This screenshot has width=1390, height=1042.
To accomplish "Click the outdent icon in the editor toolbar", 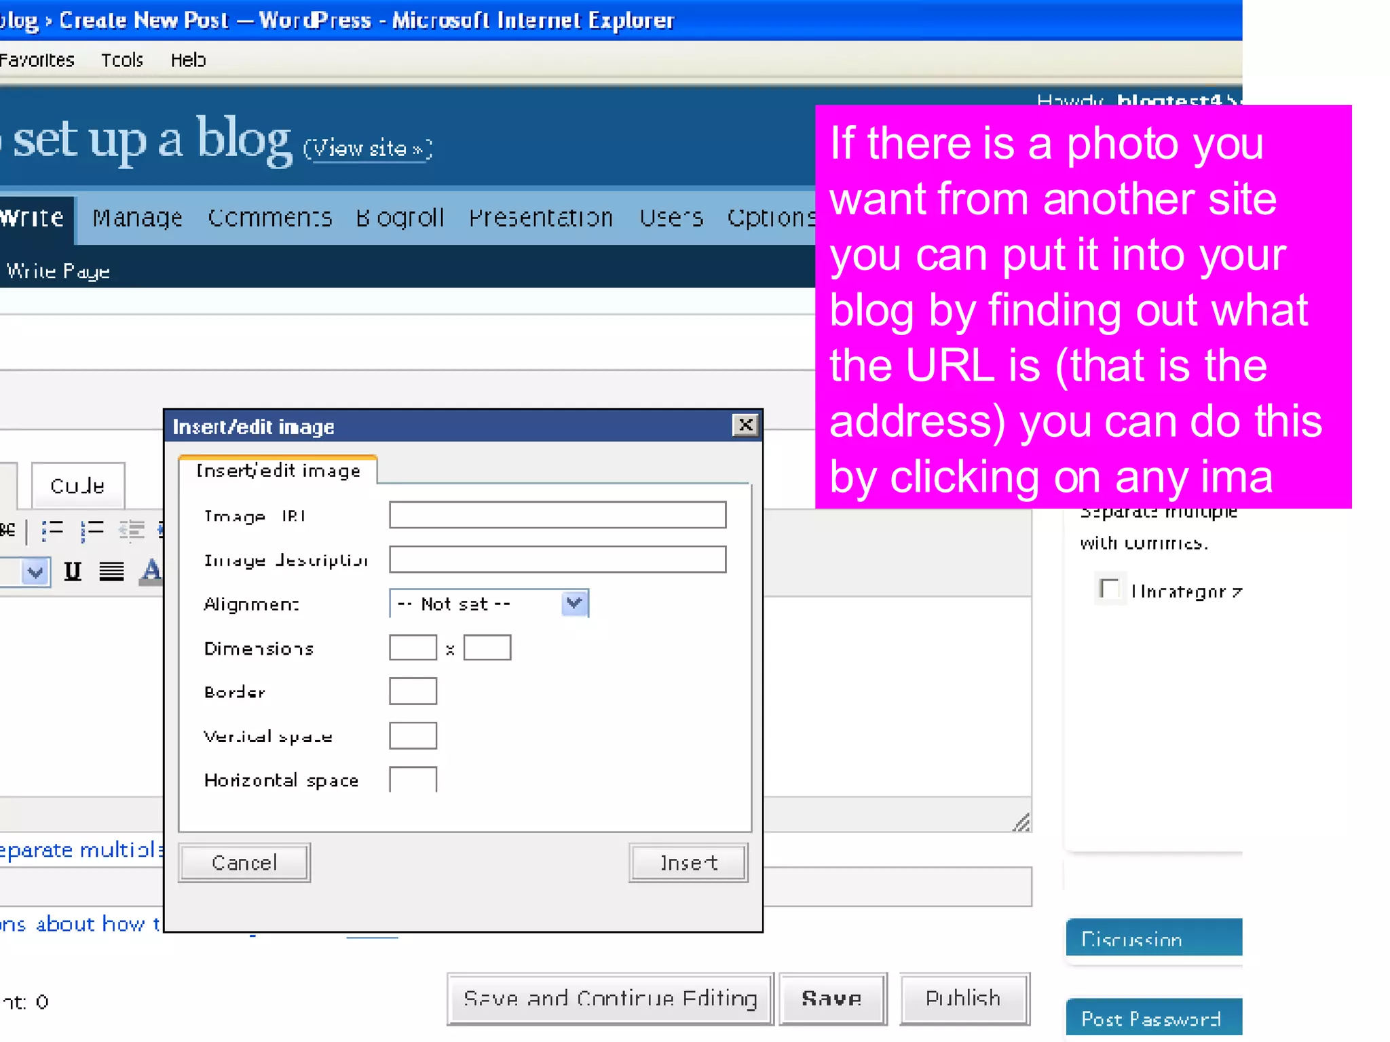I will coord(132,530).
